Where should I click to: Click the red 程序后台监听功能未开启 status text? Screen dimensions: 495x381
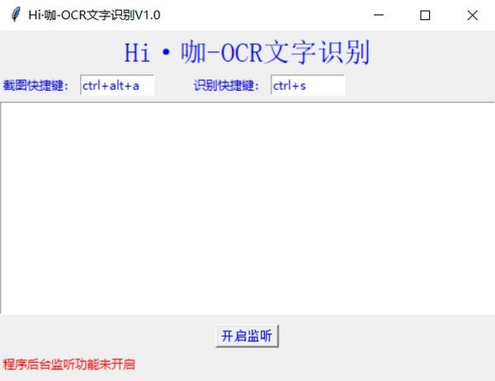click(x=68, y=365)
